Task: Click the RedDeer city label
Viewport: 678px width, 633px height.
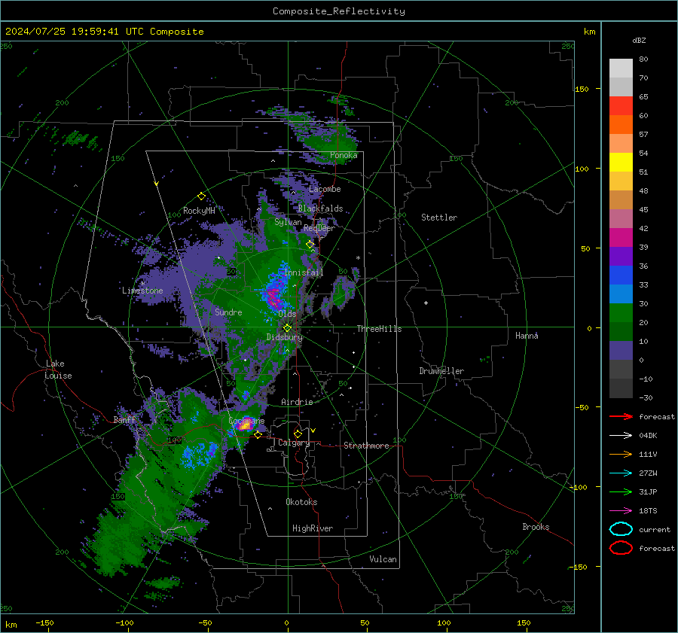Action: 319,228
